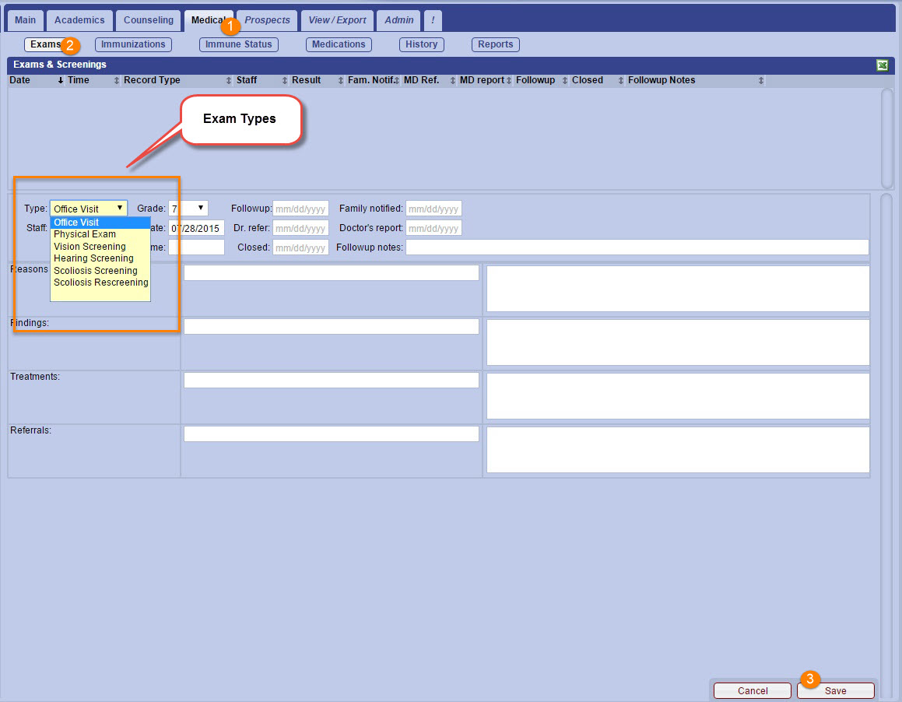Viewport: 902px width, 702px height.
Task: View the Medications section
Action: pos(339,44)
